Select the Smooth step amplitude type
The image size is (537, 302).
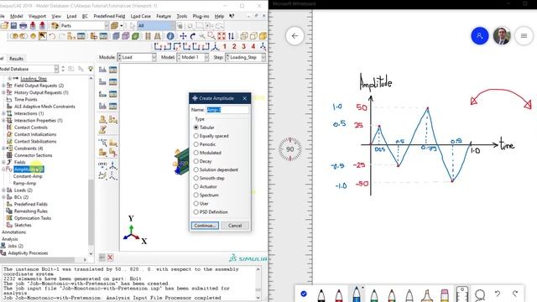click(x=209, y=178)
